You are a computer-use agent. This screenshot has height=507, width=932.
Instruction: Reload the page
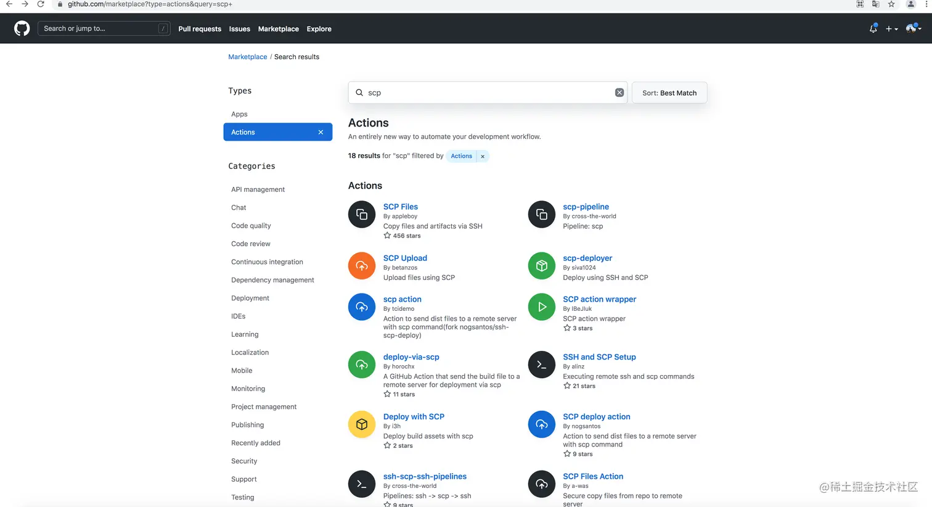41,4
